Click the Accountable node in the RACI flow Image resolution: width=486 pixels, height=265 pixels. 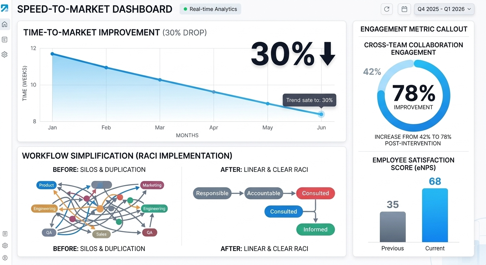(264, 193)
